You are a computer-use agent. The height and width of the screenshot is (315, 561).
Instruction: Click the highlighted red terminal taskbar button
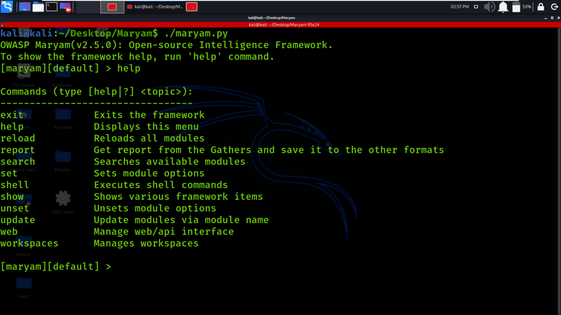(x=112, y=7)
